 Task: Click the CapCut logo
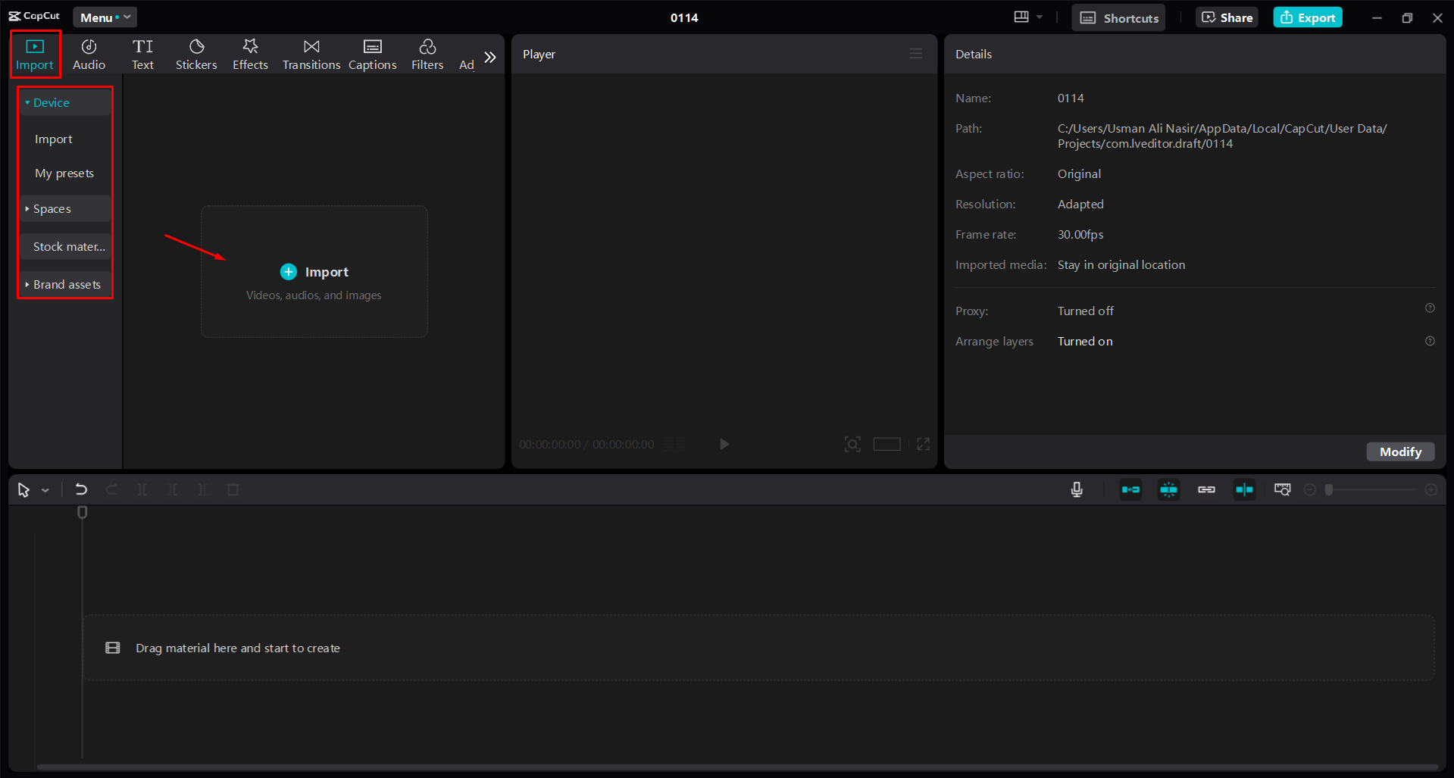[x=34, y=16]
